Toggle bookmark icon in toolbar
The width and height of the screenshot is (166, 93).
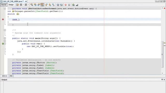(53, 5)
